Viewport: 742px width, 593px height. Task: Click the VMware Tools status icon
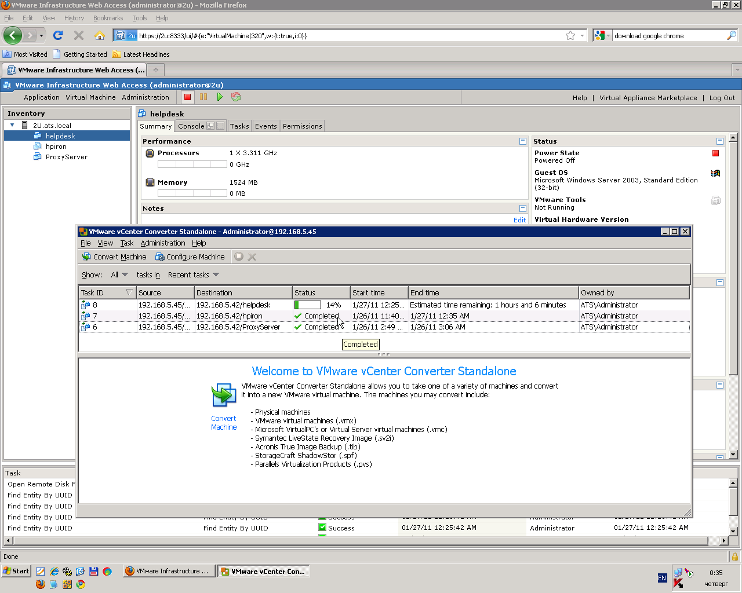pyautogui.click(x=715, y=200)
